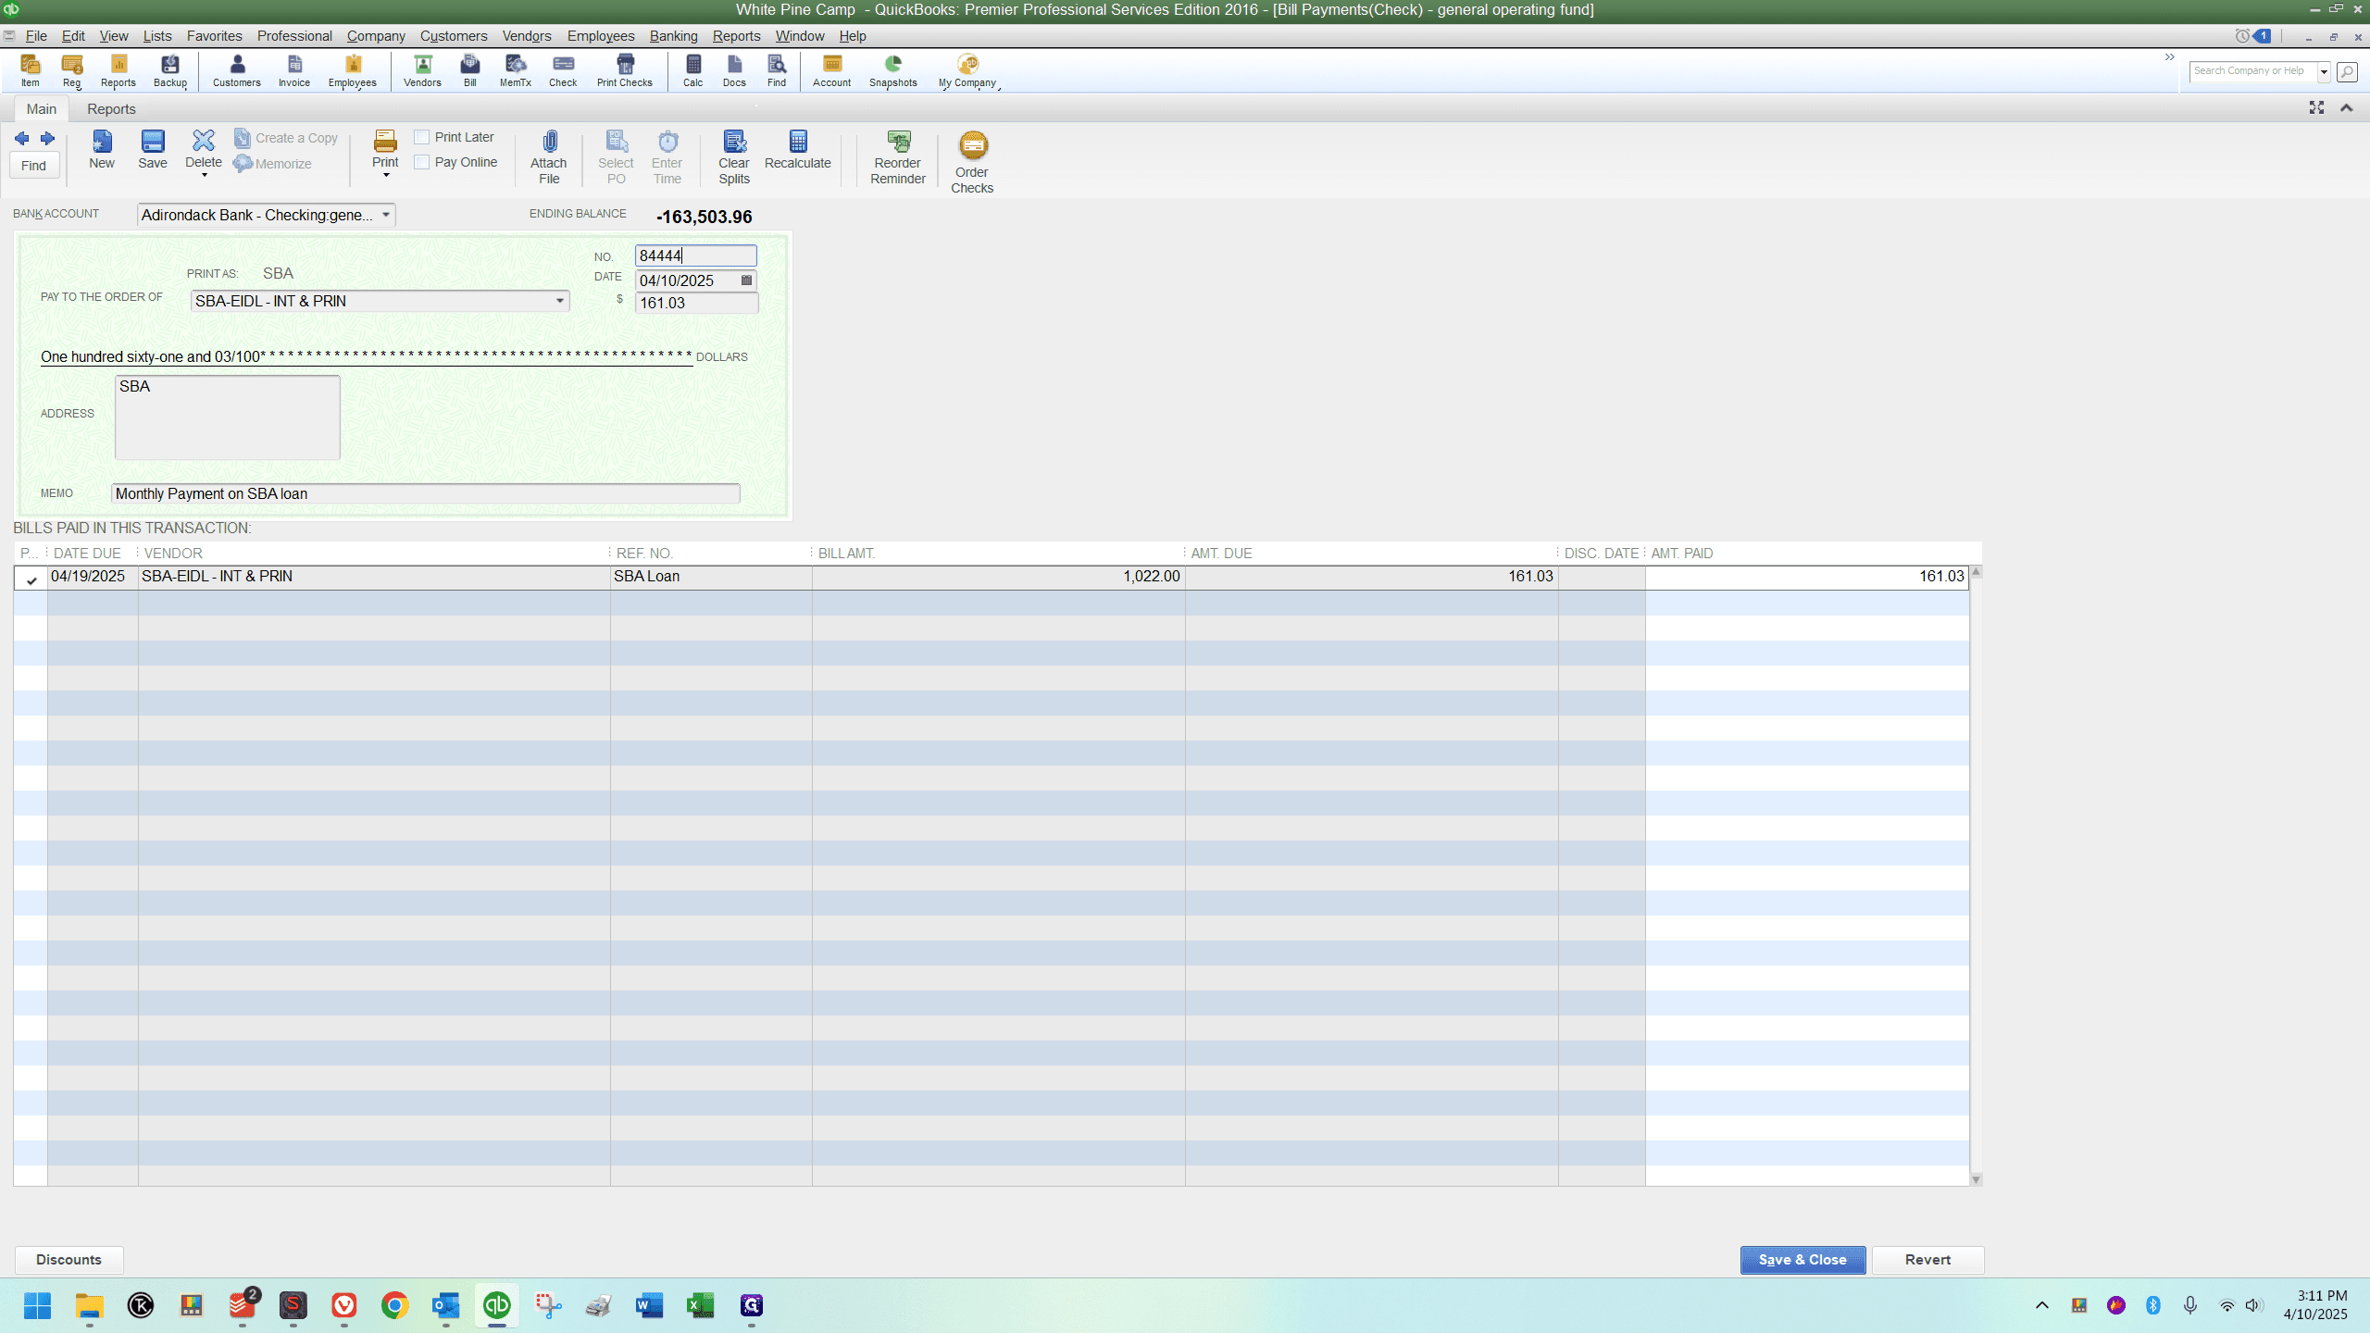
Task: Open the Docs icon
Action: 734,70
